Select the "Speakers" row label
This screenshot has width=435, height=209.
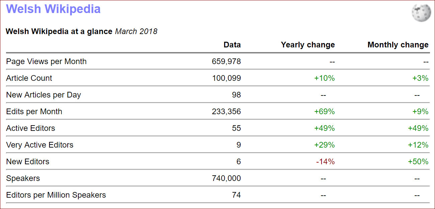click(x=23, y=178)
